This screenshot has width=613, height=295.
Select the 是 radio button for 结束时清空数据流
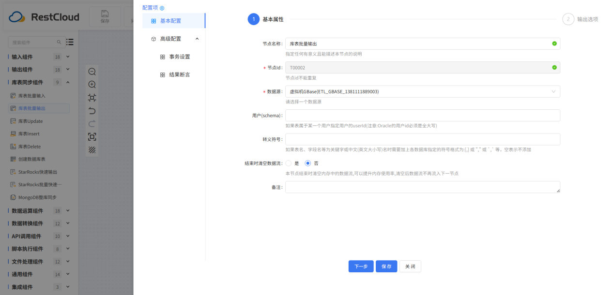pyautogui.click(x=288, y=163)
